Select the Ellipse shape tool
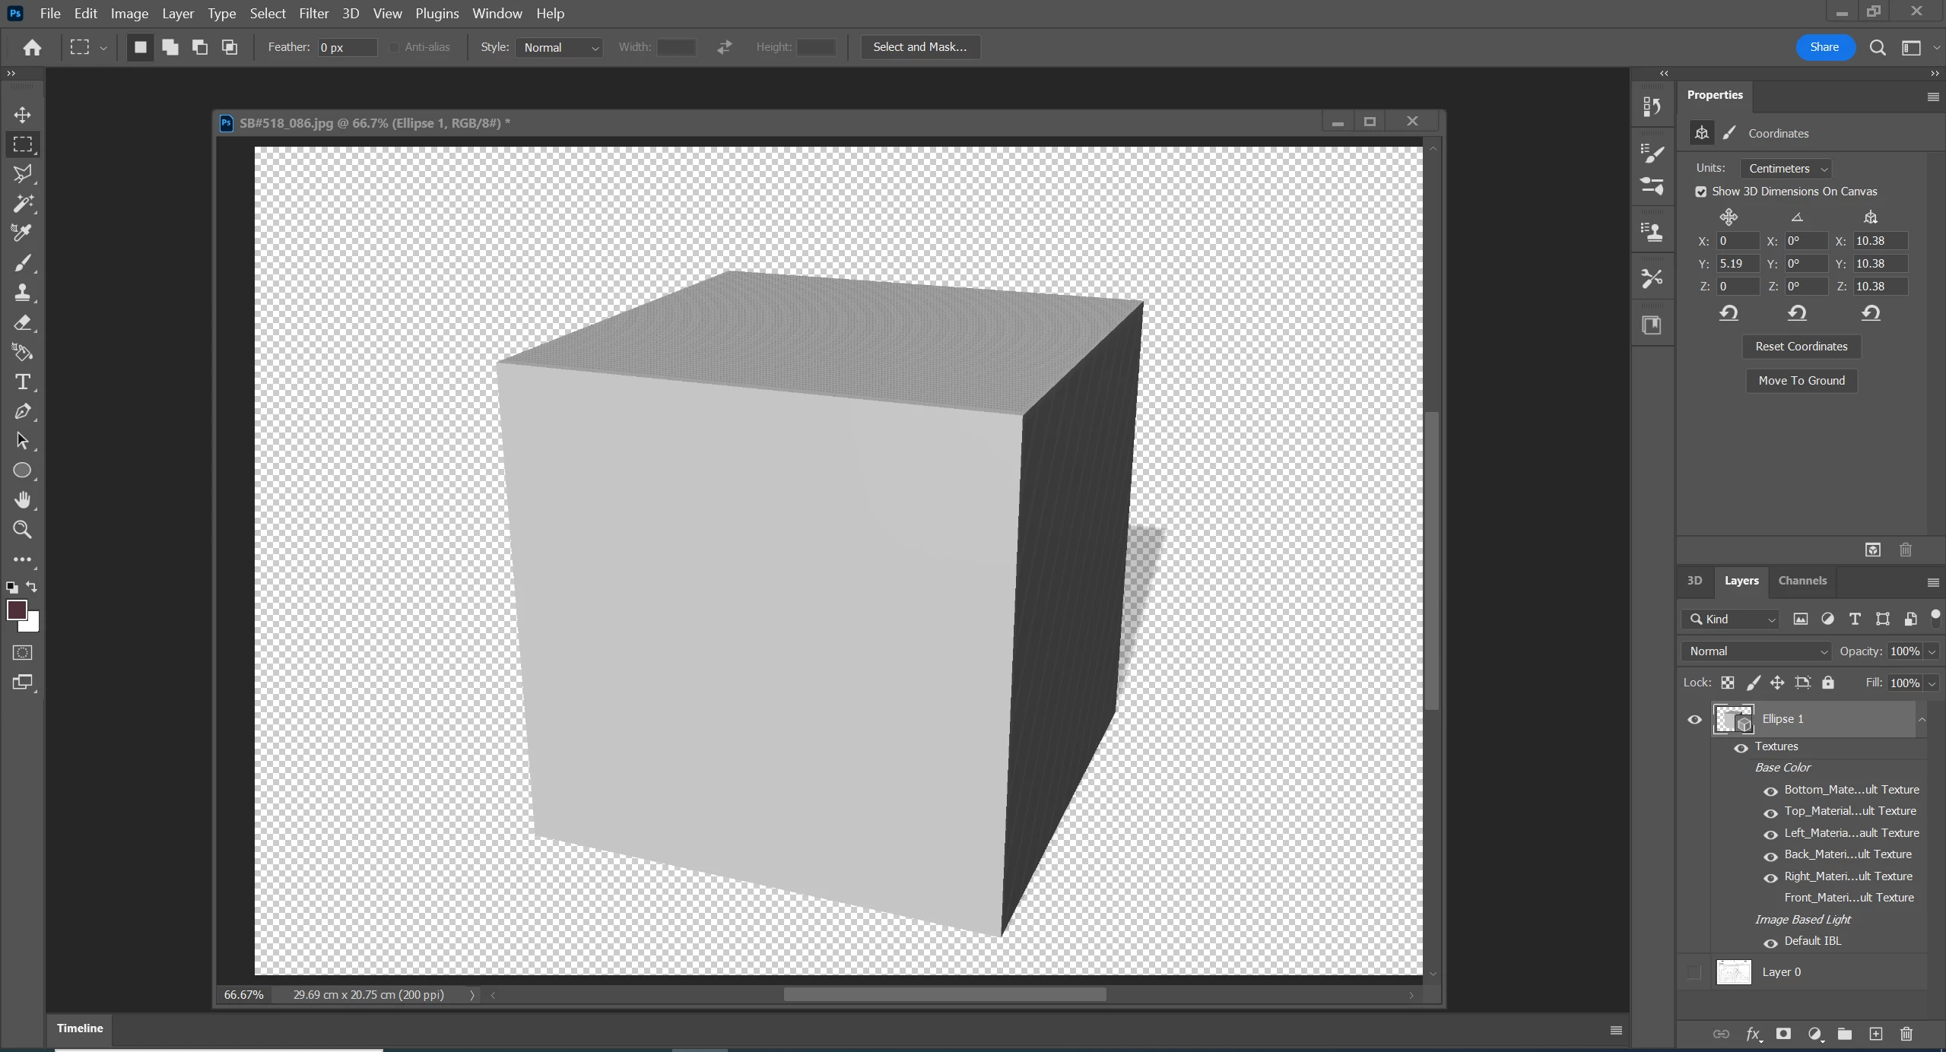Screen dimensions: 1946x1052 click(x=22, y=471)
